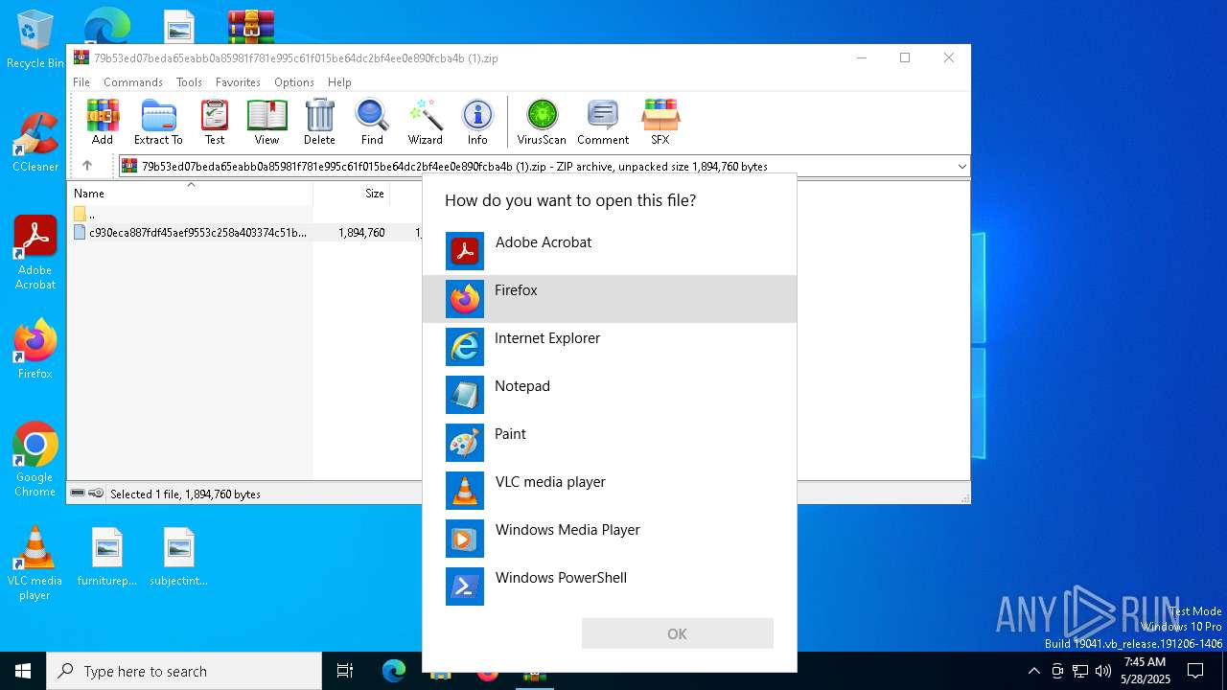Choose Windows Media Player in the list
1227x690 pixels.
click(610, 539)
